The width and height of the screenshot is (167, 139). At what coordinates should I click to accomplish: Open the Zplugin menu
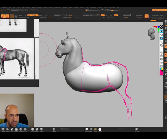[x=100, y=8]
